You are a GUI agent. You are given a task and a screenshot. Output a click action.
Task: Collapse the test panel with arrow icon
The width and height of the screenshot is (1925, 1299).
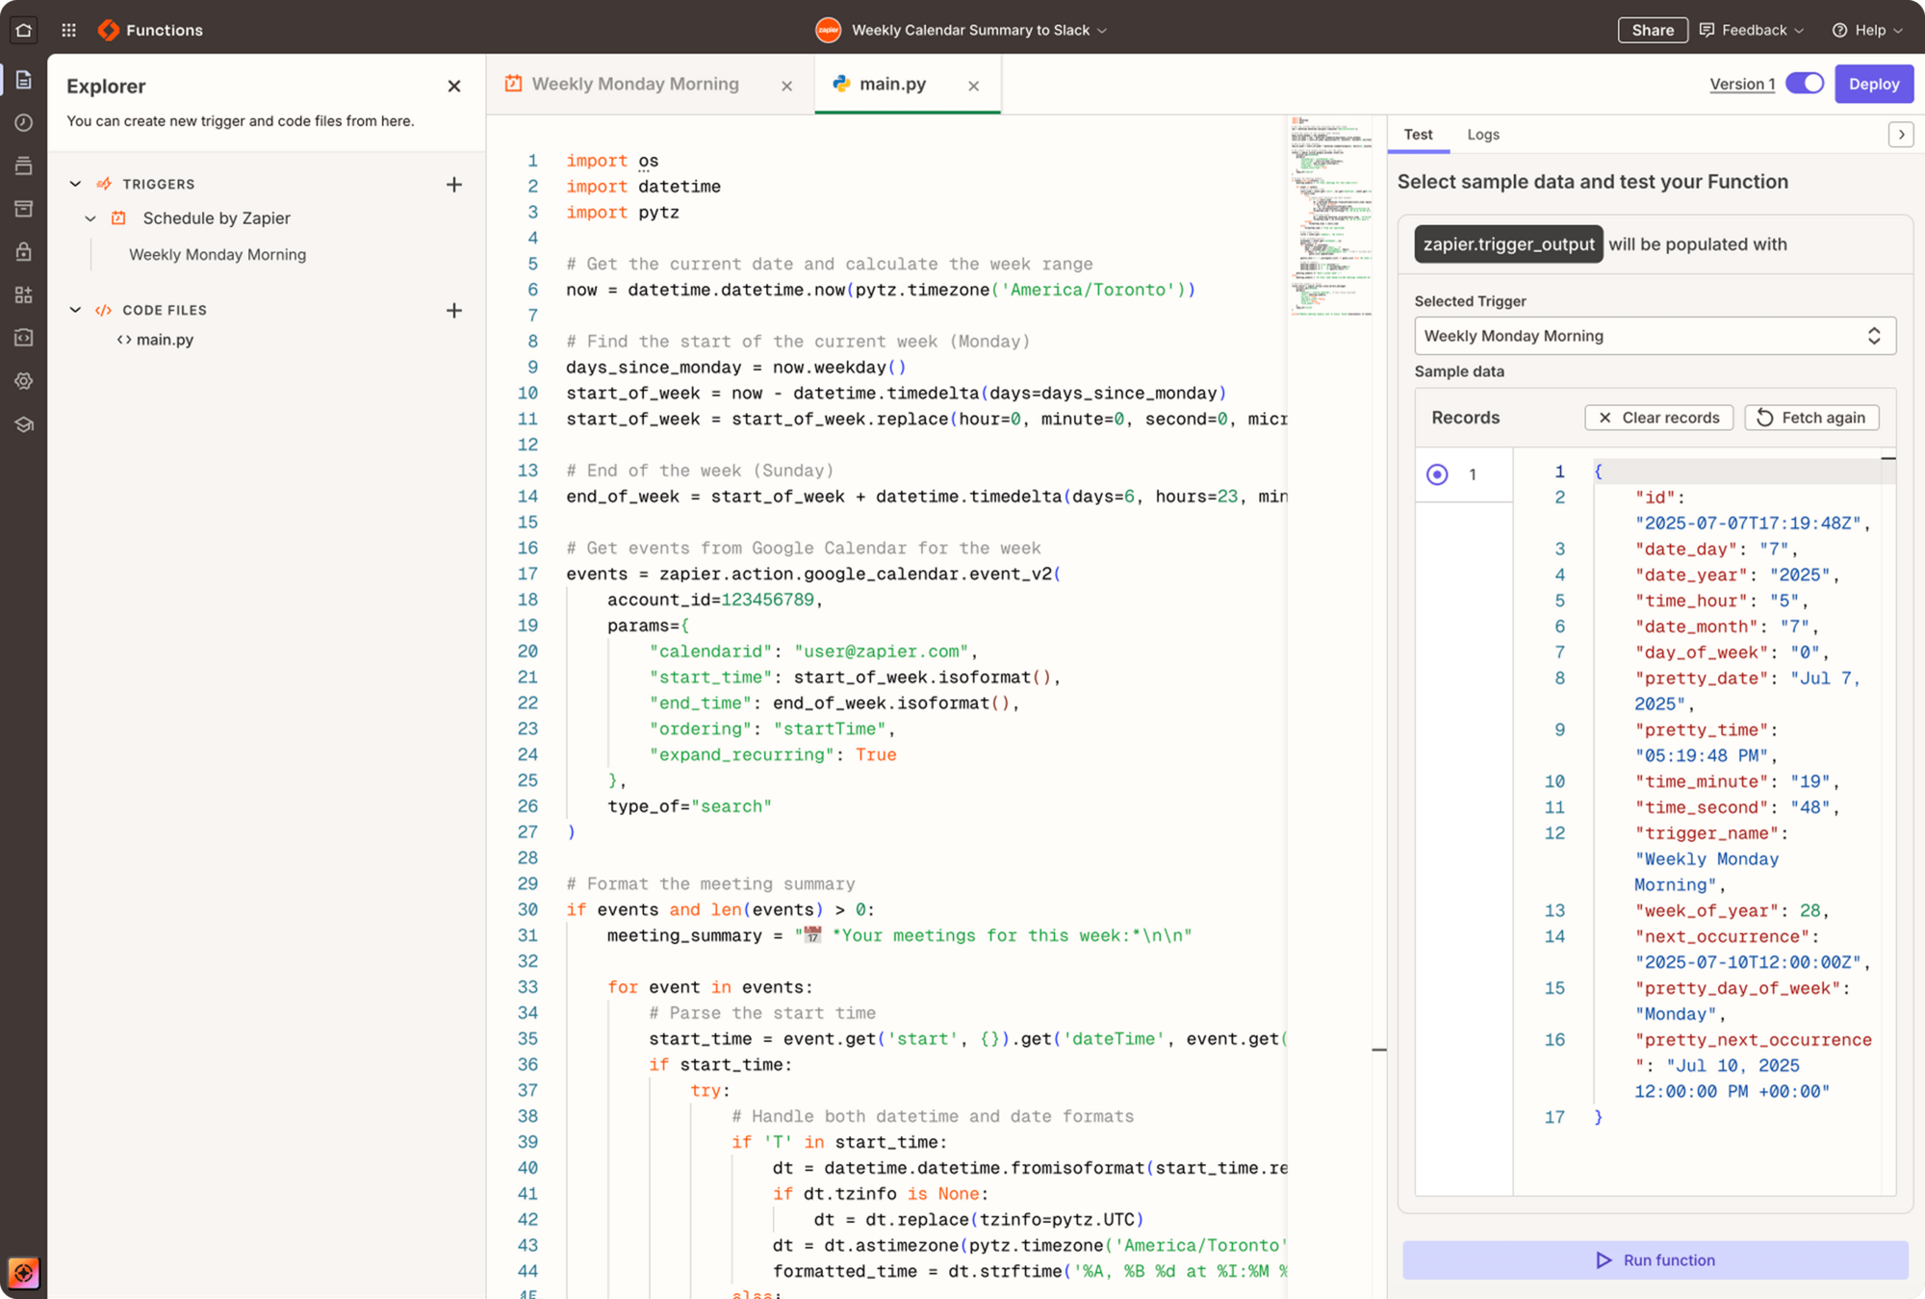1900,135
